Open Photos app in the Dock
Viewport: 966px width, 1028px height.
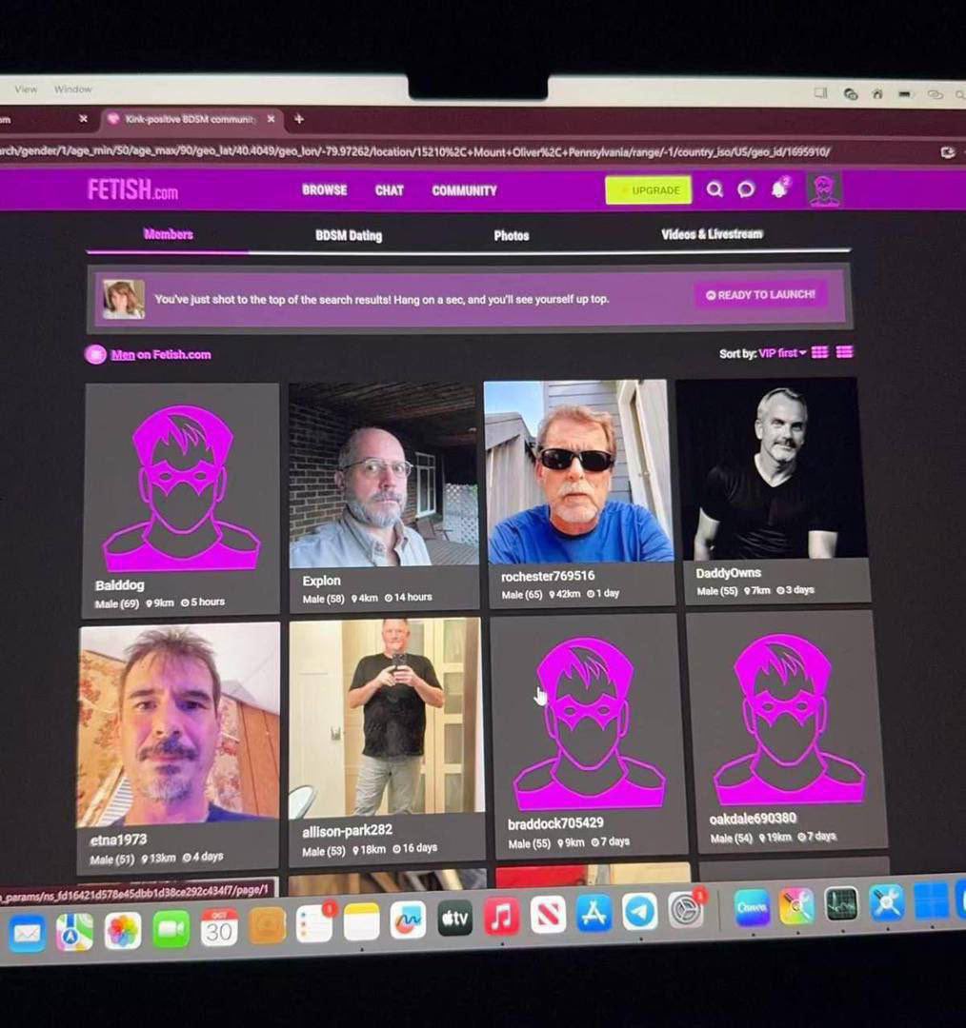123,930
